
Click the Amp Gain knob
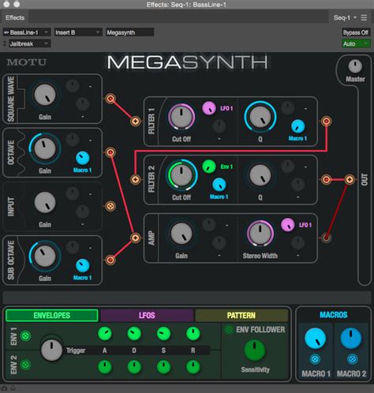[181, 234]
